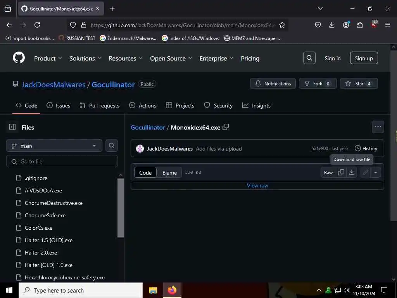Expand the Enterprise navigation dropdown
The width and height of the screenshot is (397, 298).
216,58
